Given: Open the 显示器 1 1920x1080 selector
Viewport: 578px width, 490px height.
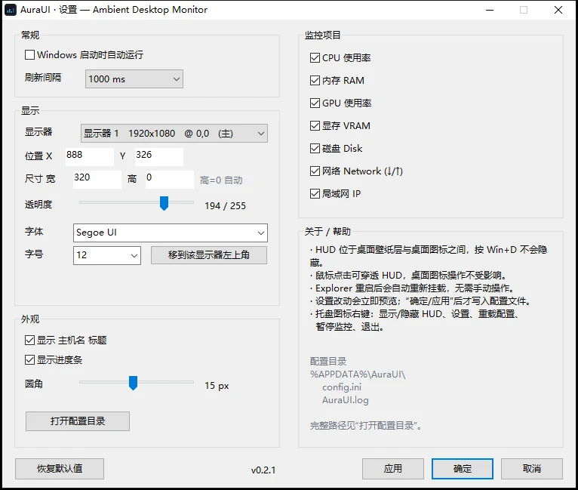Looking at the screenshot, I should click(174, 134).
